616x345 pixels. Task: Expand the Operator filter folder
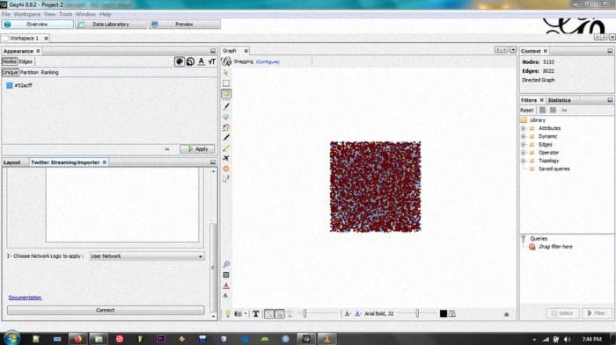tap(524, 153)
